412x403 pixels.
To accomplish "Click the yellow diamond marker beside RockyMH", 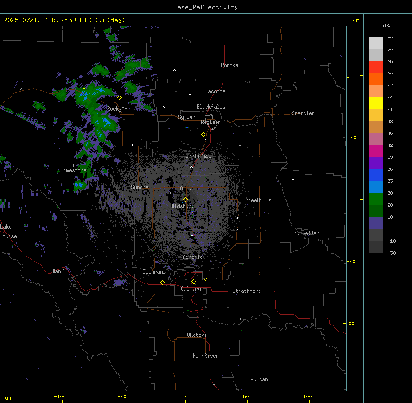I will pyautogui.click(x=119, y=98).
